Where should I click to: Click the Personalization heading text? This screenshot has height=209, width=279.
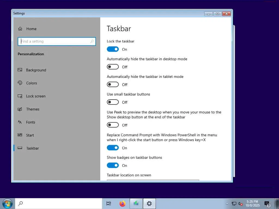pos(31,54)
